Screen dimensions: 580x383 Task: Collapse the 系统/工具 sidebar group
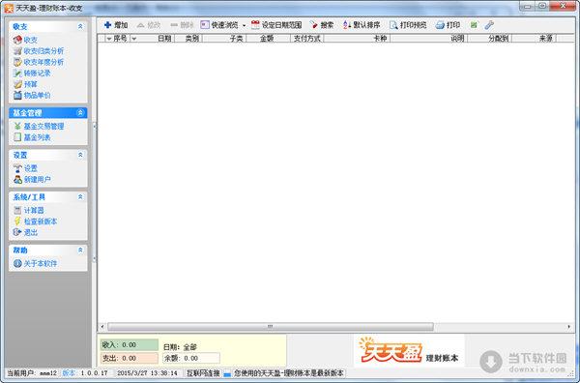[x=80, y=197]
